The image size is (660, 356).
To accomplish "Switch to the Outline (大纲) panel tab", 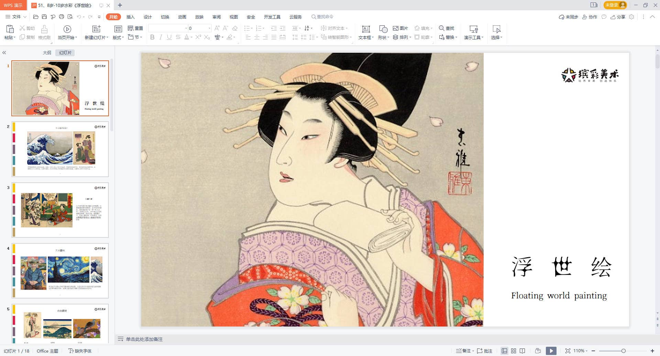I will click(x=47, y=53).
